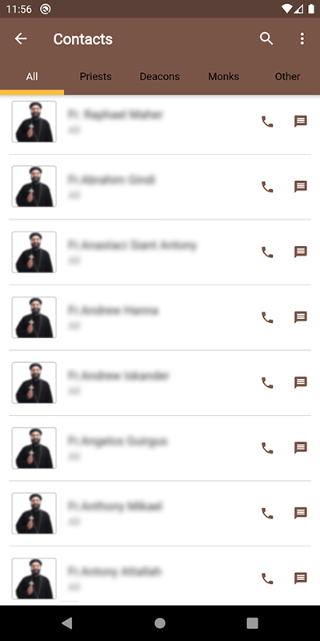Switch to the Other tab
Screen dimensions: 320x641
288,76
